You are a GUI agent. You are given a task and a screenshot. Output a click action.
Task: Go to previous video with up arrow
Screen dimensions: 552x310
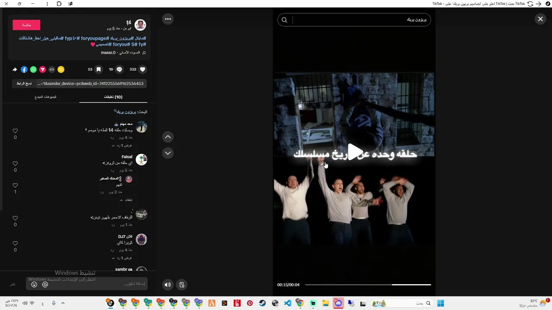(168, 137)
